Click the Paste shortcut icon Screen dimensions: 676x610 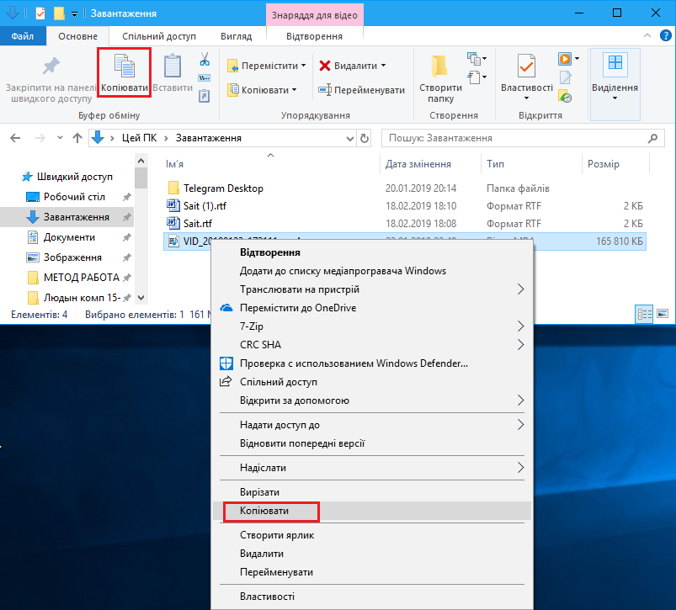[x=205, y=96]
